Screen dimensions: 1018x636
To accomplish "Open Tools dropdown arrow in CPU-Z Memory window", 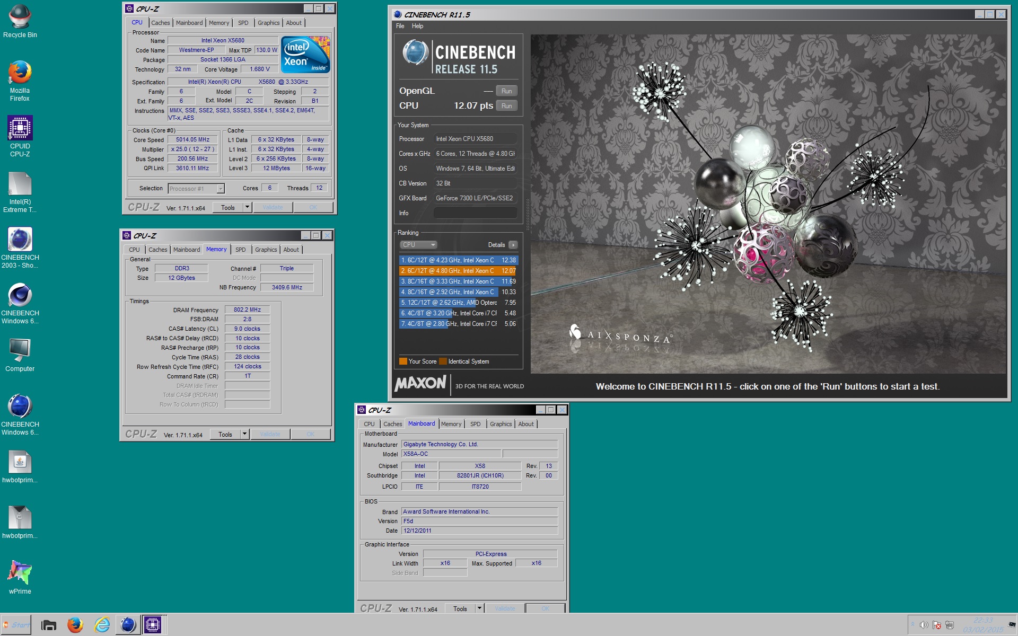I will pos(244,434).
